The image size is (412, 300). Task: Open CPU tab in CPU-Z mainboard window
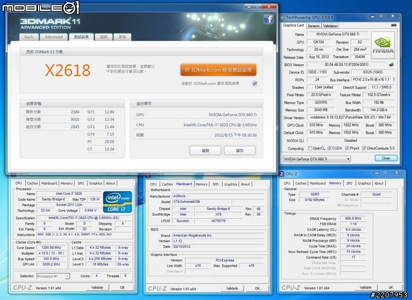[153, 184]
